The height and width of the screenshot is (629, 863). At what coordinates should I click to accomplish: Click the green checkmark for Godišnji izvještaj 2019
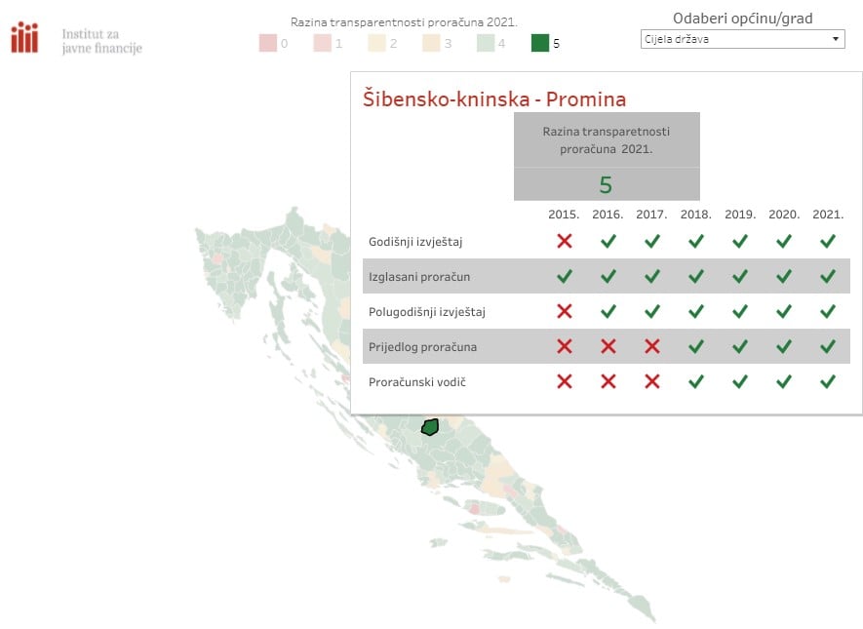pyautogui.click(x=740, y=241)
